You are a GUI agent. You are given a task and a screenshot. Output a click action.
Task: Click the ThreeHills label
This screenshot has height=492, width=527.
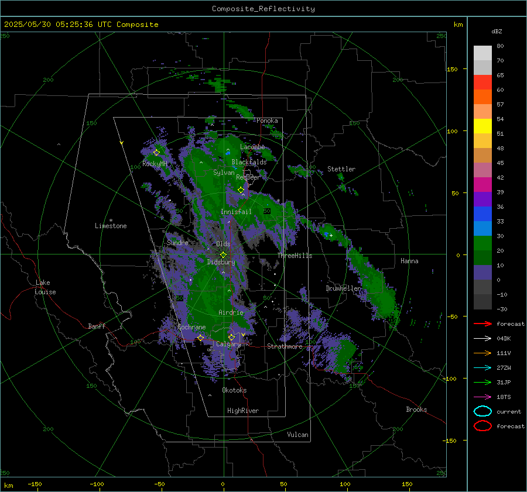click(x=295, y=256)
